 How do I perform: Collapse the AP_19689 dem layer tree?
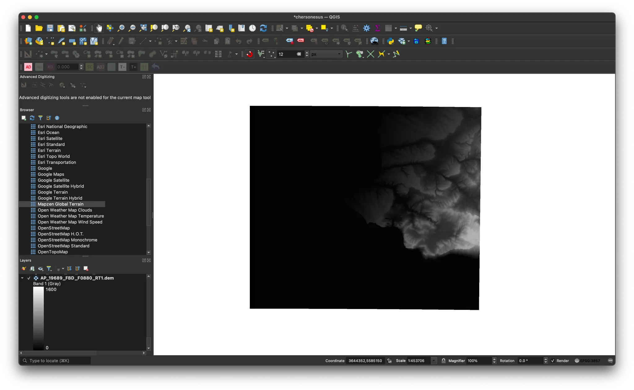click(x=22, y=278)
